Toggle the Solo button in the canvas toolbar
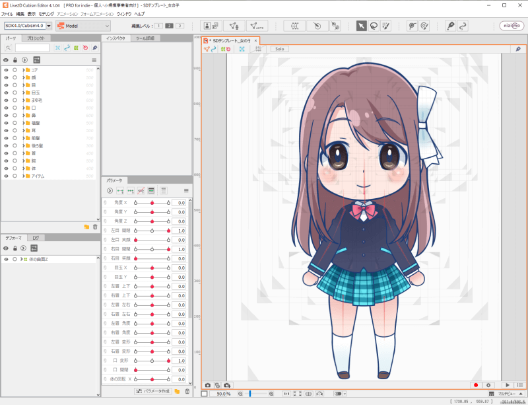The width and height of the screenshot is (528, 405). tap(279, 49)
